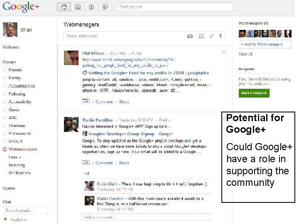Viewport: 299px width, 224px height.
Task: Click the Add a comment field
Action: coord(147,217)
